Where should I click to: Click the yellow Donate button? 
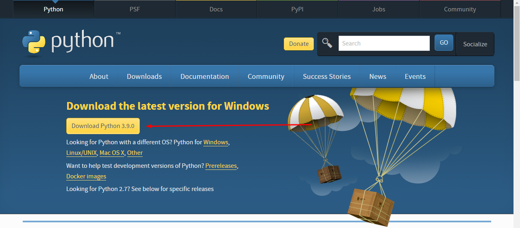click(x=299, y=44)
